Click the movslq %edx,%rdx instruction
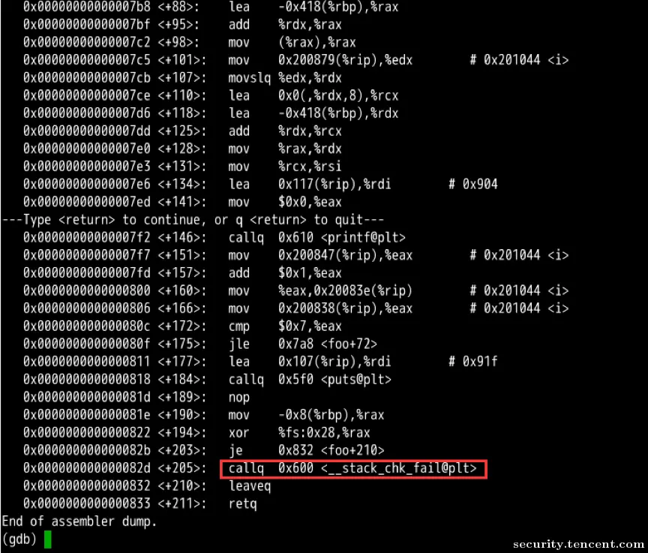648x553 pixels. 285,78
